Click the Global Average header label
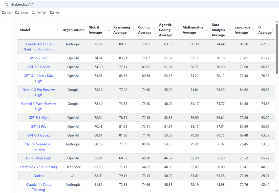279x193 pixels. click(x=95, y=30)
